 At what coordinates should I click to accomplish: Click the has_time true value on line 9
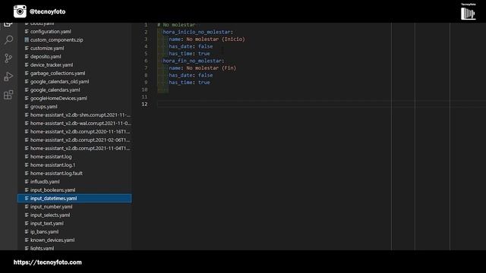click(204, 83)
